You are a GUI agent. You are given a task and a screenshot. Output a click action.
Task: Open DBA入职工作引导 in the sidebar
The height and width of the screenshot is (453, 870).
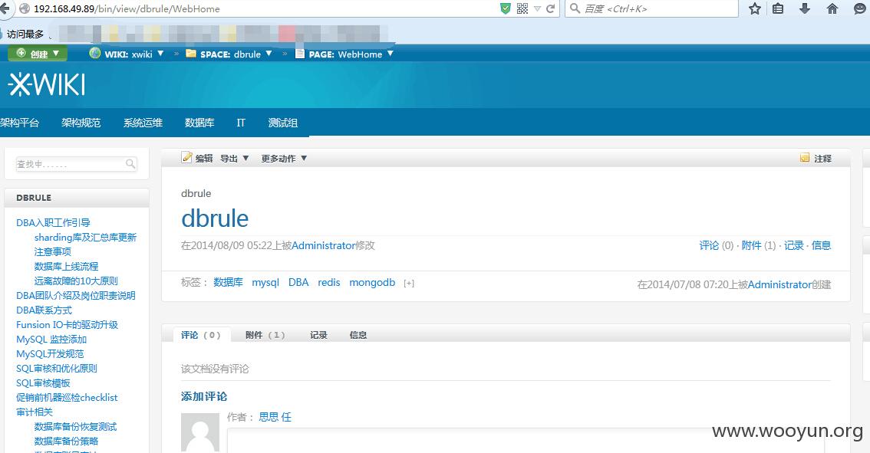[53, 222]
